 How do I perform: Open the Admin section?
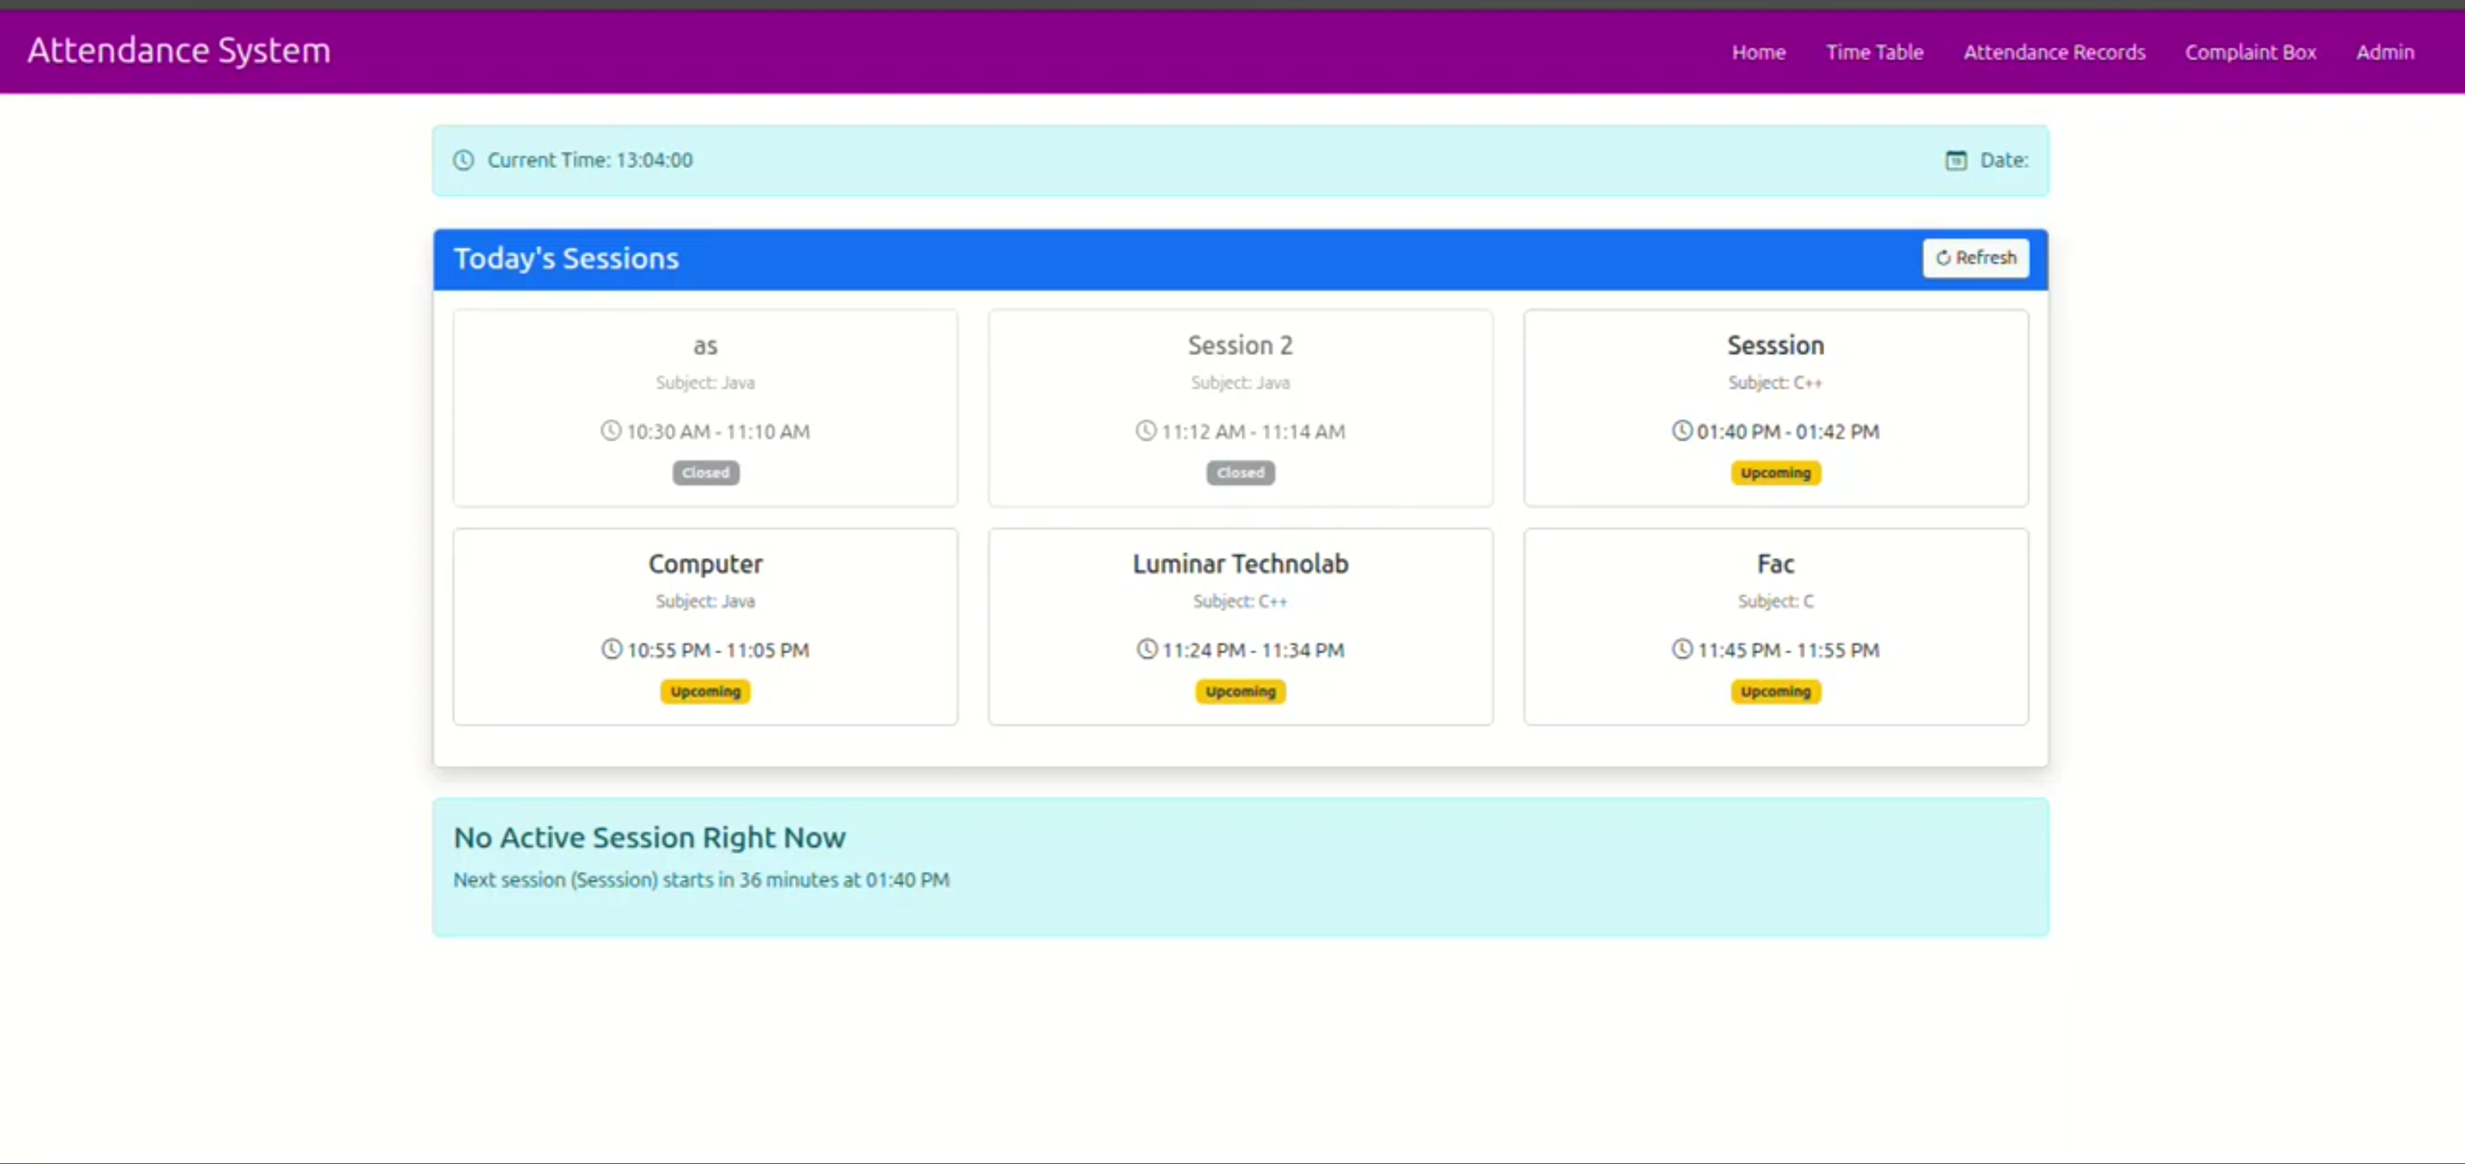[2385, 52]
